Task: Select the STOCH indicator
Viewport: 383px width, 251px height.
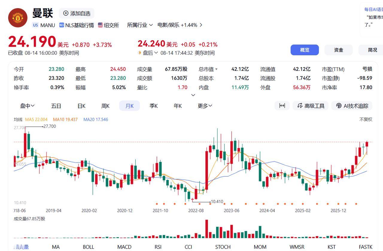Action: click(223, 247)
